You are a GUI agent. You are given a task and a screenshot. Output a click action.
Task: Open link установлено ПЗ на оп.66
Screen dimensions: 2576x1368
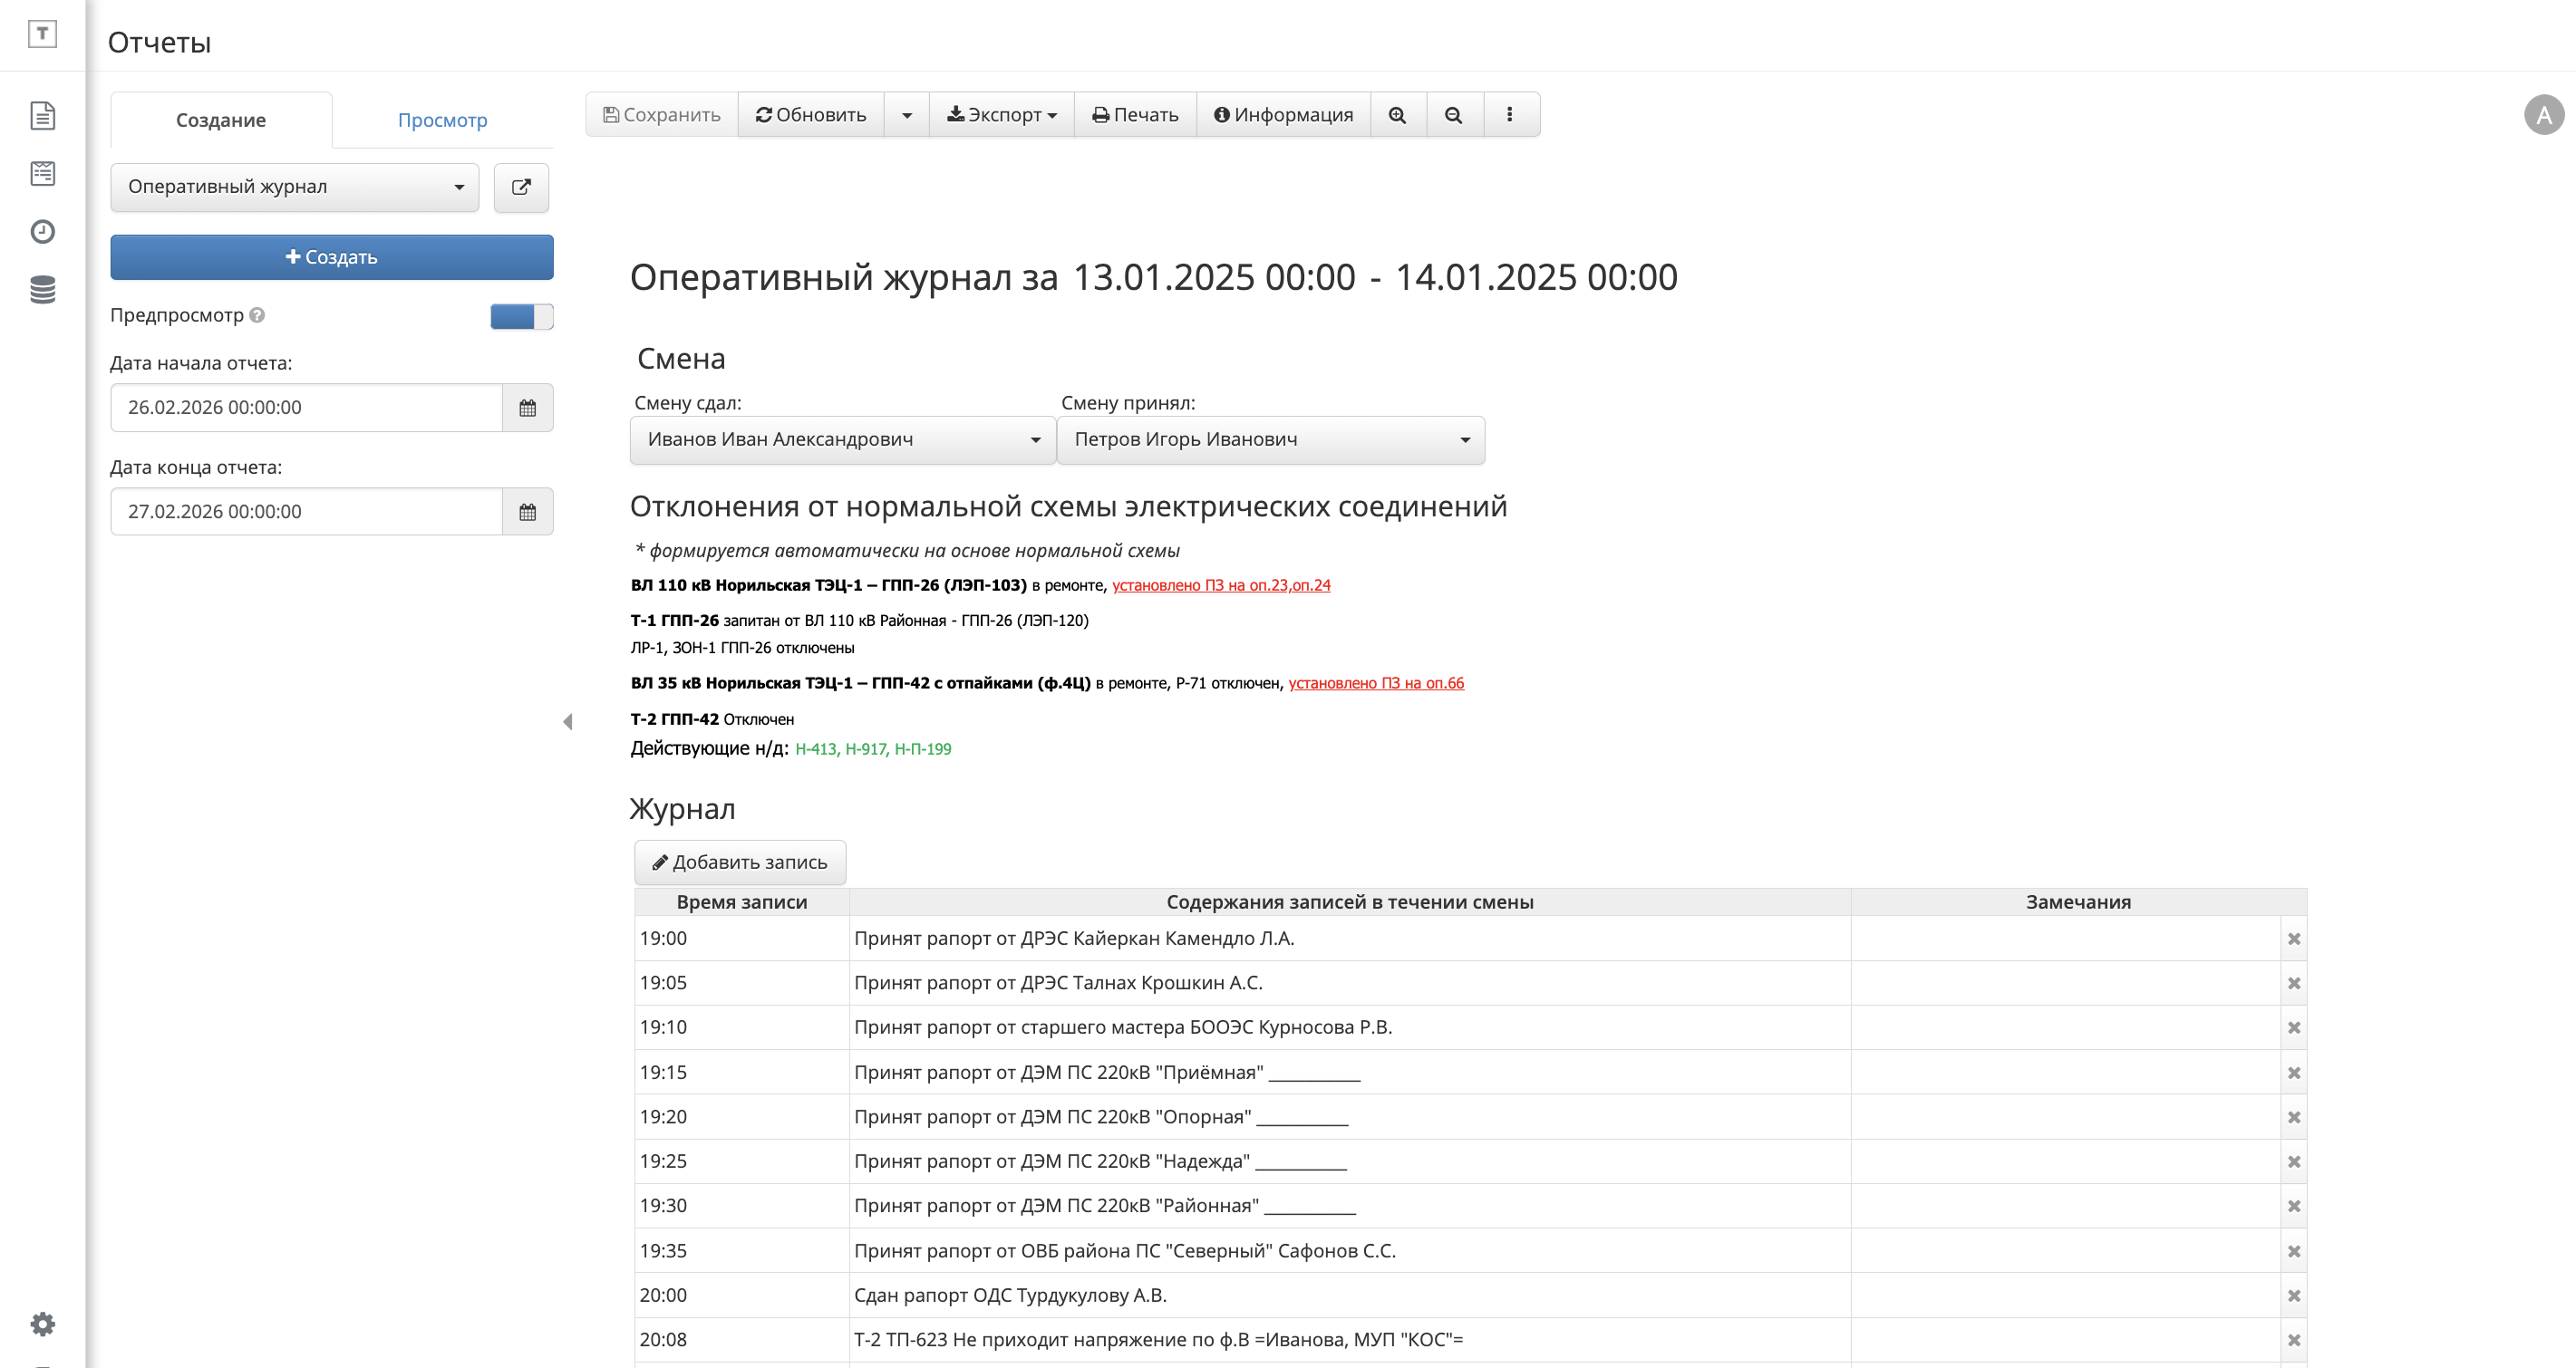tap(1376, 683)
